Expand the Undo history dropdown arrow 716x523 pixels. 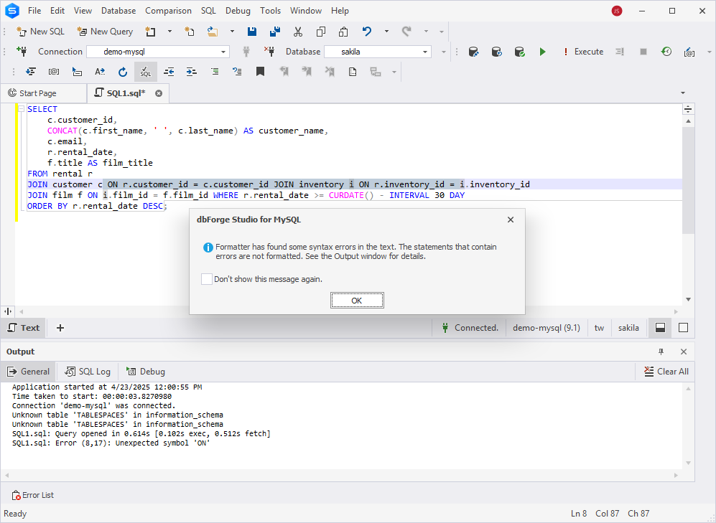(x=386, y=32)
